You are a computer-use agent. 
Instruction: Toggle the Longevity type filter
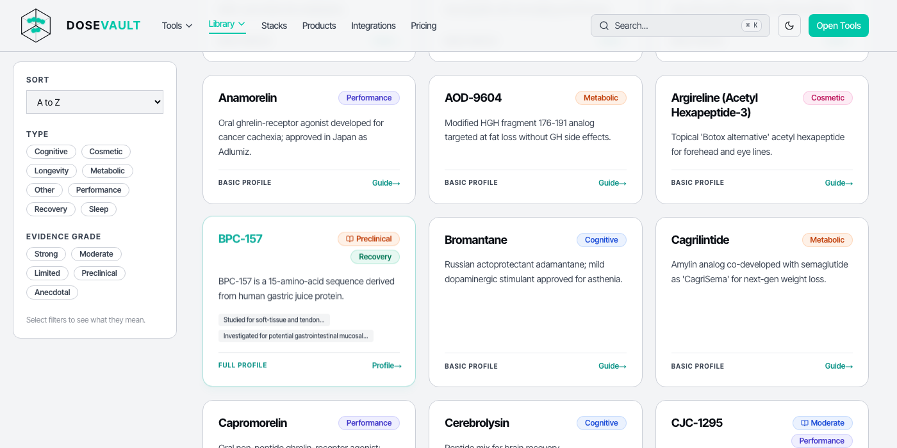click(52, 171)
